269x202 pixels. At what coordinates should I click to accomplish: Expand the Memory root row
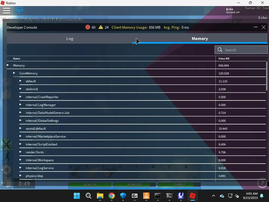click(8, 65)
